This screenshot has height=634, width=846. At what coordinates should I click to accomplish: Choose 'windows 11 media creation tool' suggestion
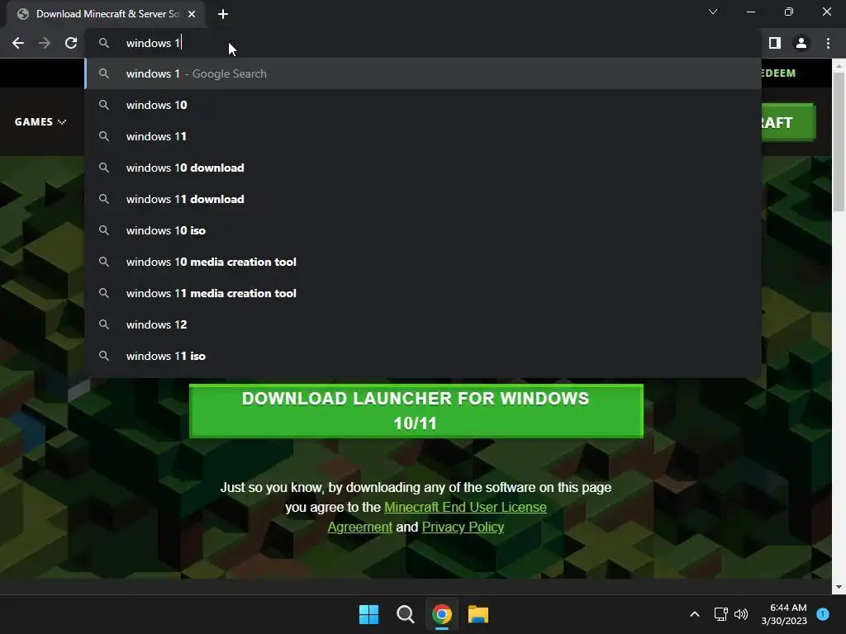coord(424,293)
